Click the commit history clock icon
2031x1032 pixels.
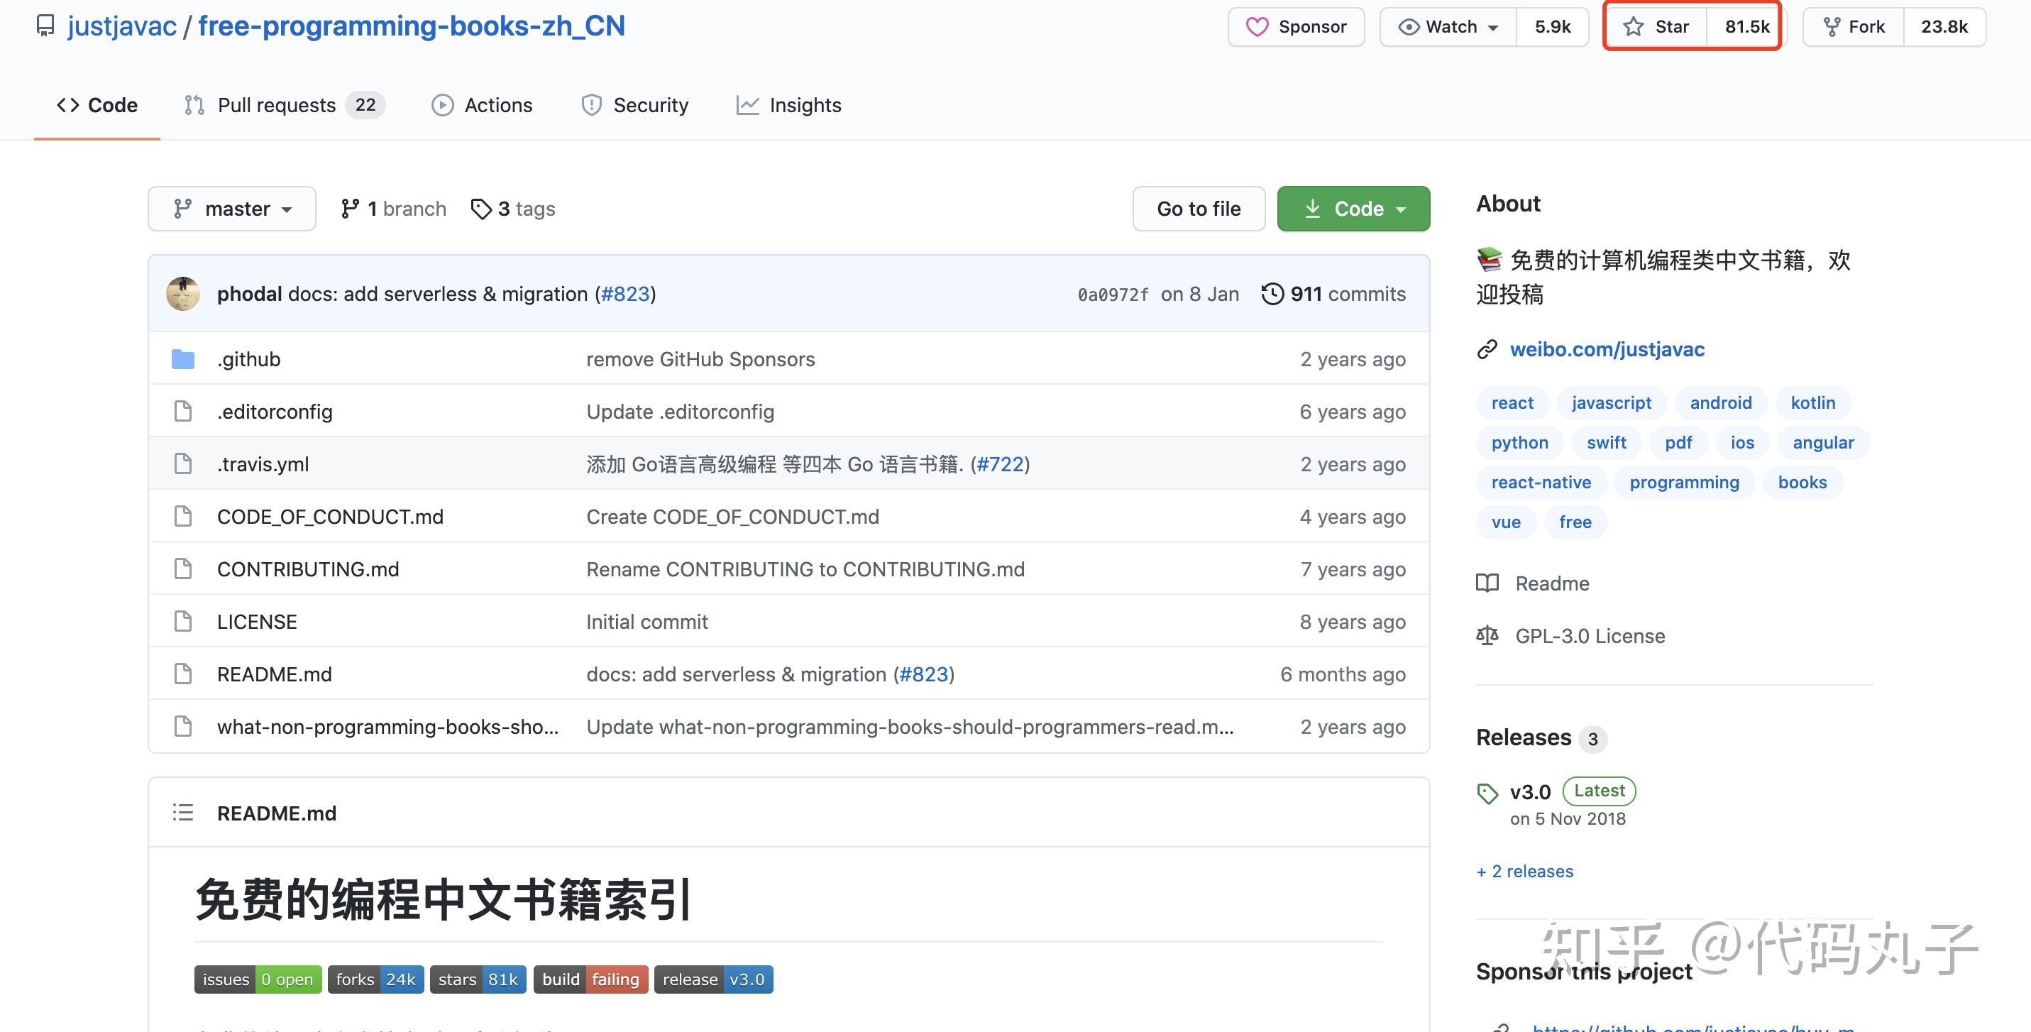click(x=1272, y=294)
